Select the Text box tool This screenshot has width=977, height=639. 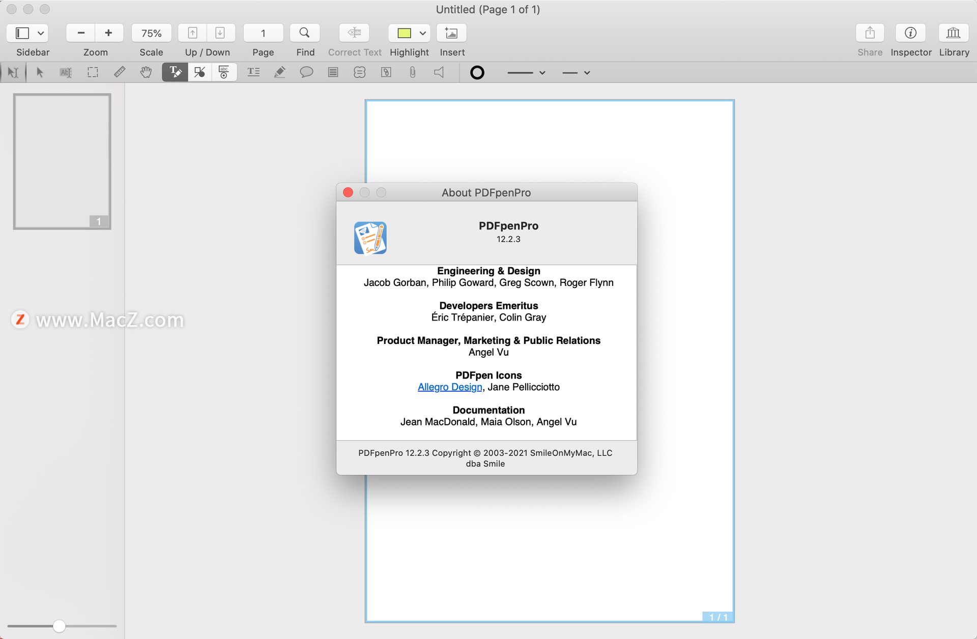point(253,72)
